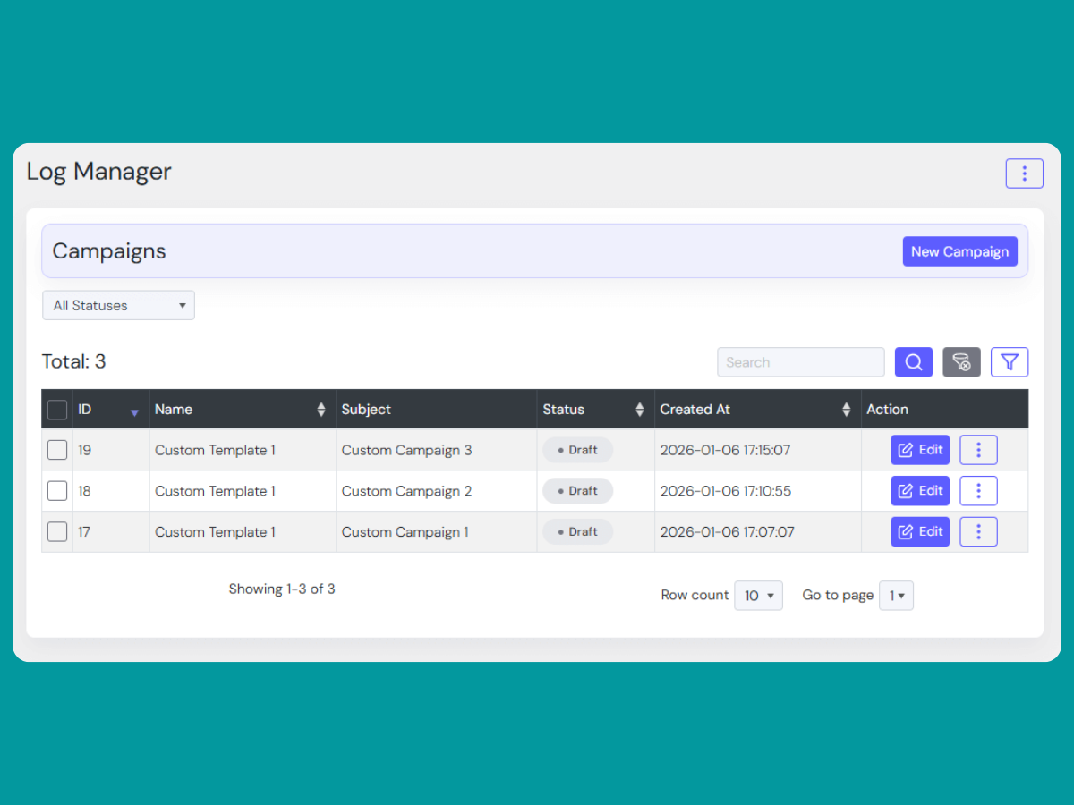Click into the Search input field
Viewport: 1074px width, 805px height.
coord(800,362)
